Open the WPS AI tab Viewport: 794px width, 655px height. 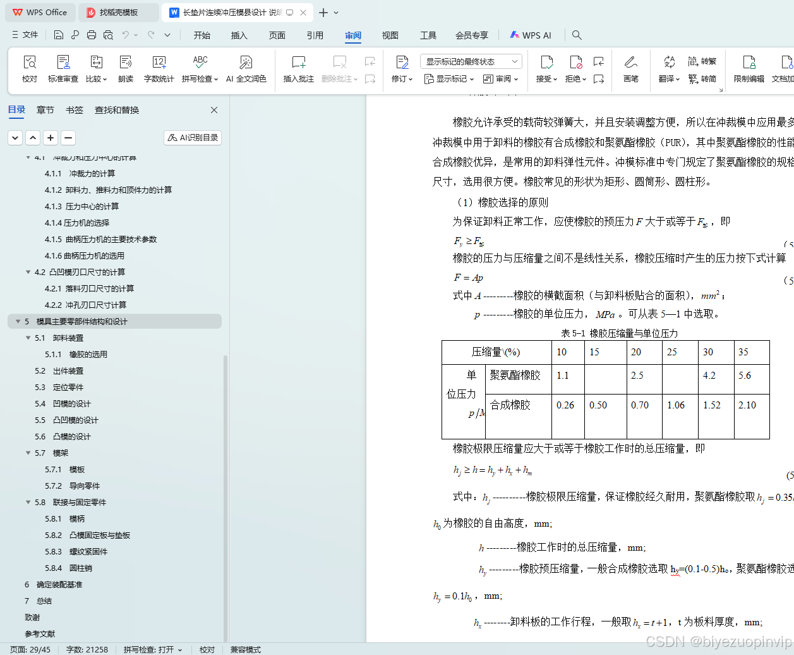531,35
